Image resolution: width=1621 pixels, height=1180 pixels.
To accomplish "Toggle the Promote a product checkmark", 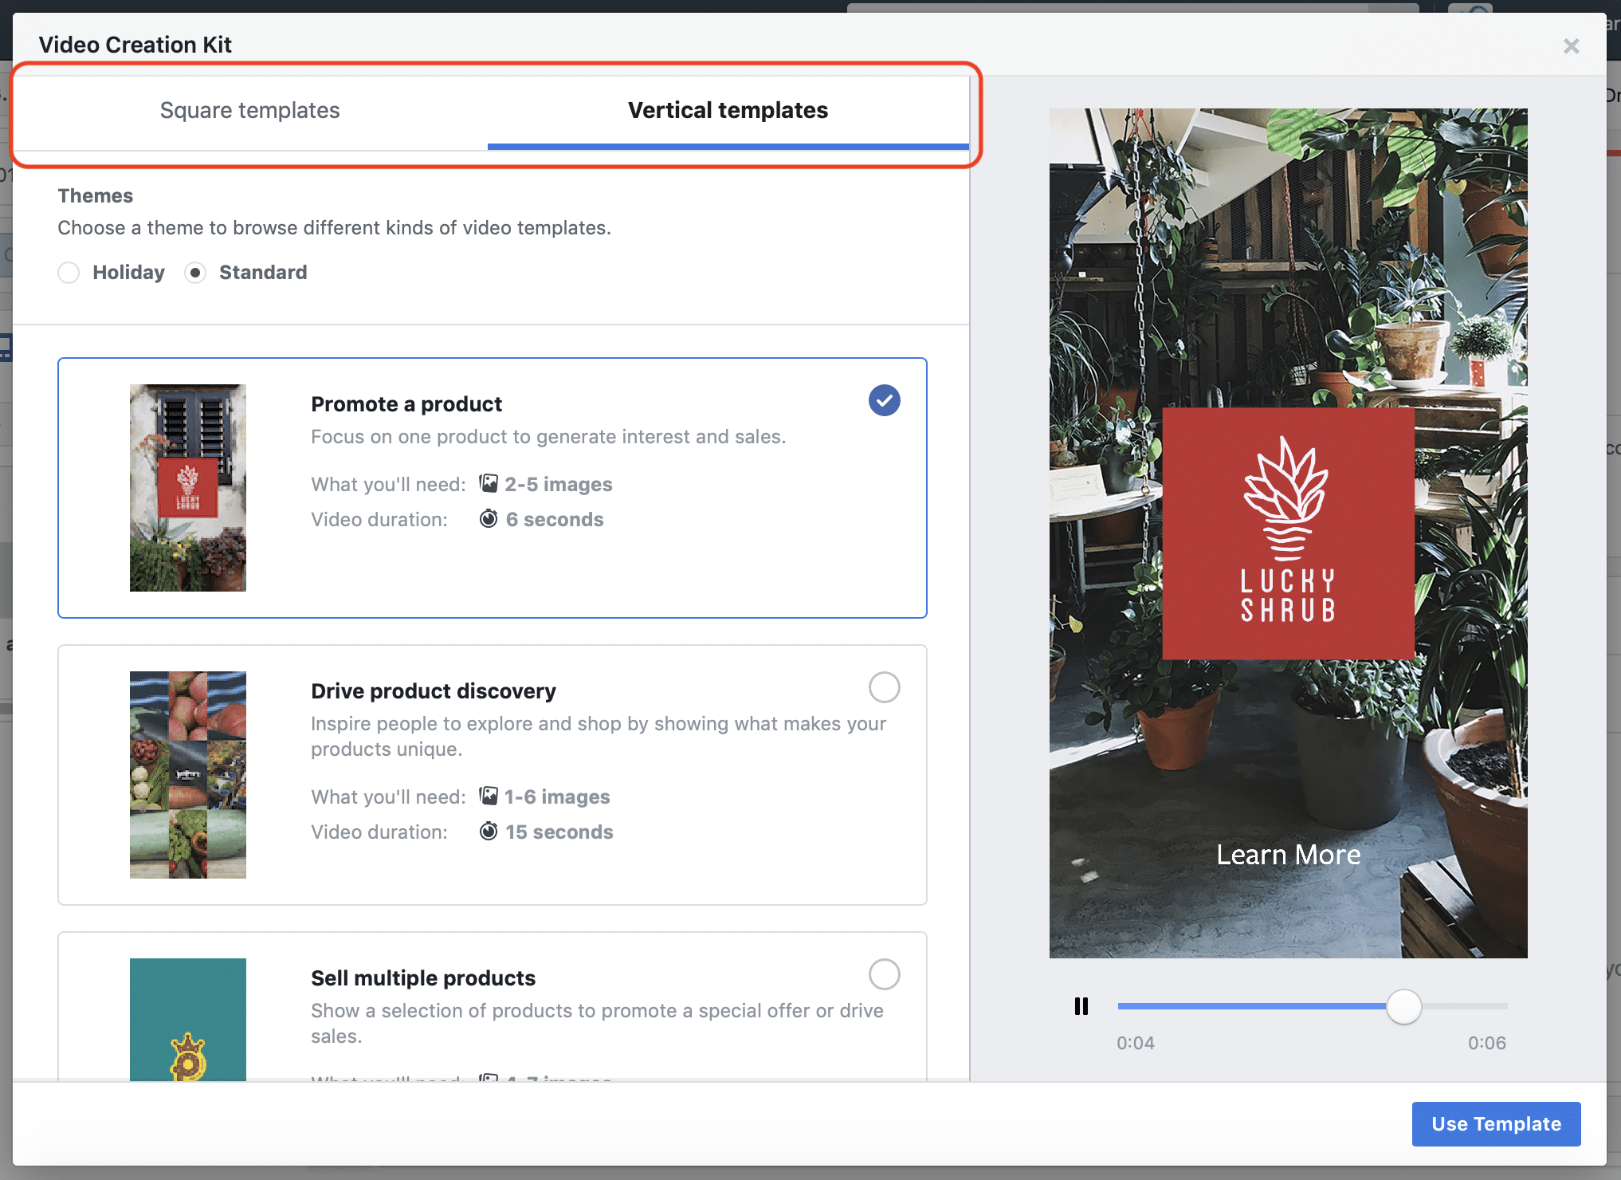I will (x=885, y=400).
